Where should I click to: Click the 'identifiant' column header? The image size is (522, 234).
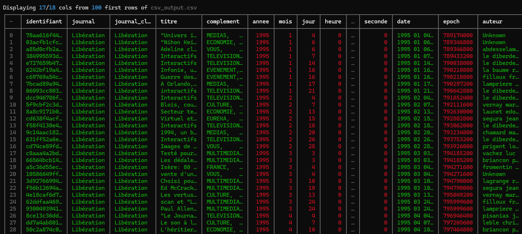point(44,22)
